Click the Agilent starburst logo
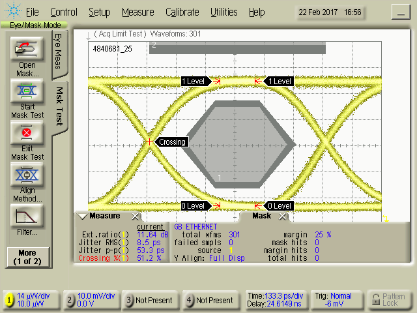417x313 pixels. pyautogui.click(x=13, y=10)
